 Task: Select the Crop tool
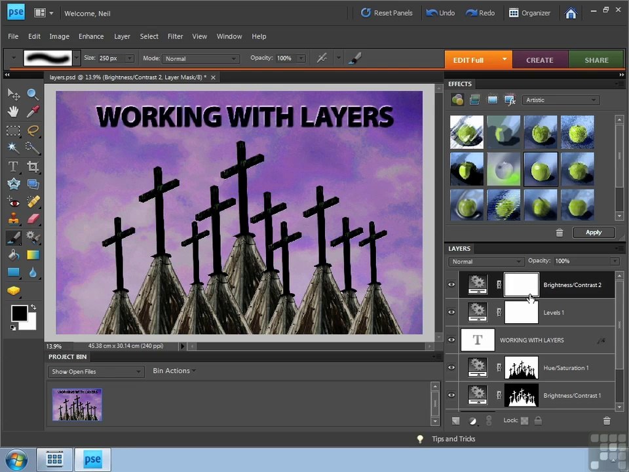33,166
